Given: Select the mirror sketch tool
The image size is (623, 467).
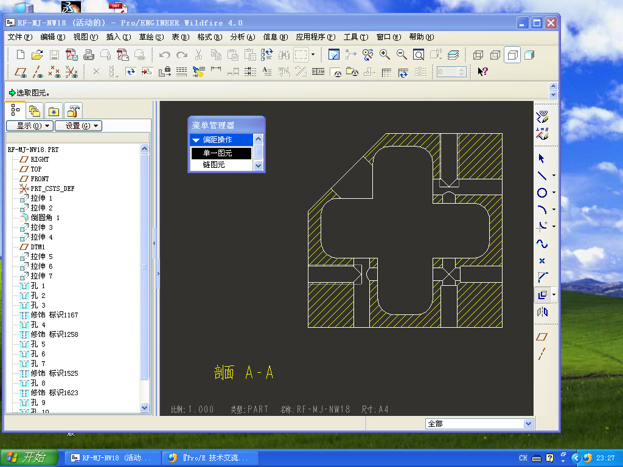Looking at the screenshot, I should tap(542, 312).
